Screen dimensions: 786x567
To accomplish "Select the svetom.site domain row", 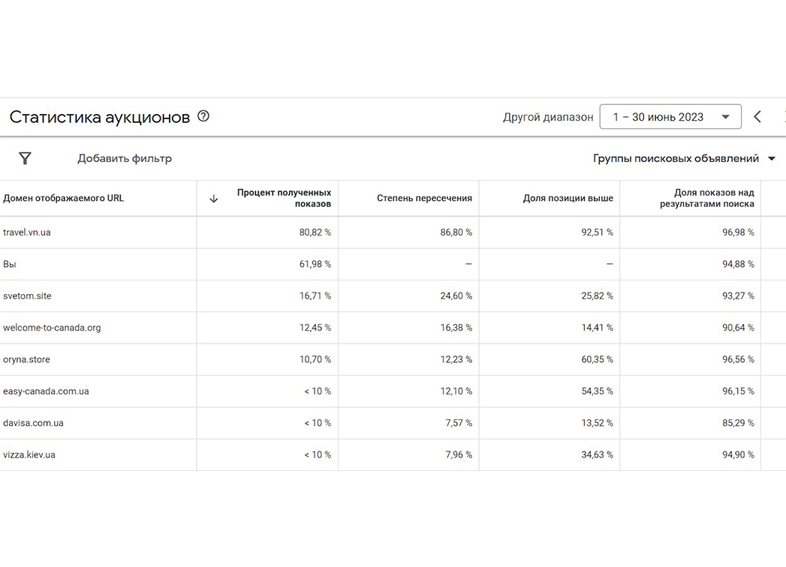I will pos(393,296).
